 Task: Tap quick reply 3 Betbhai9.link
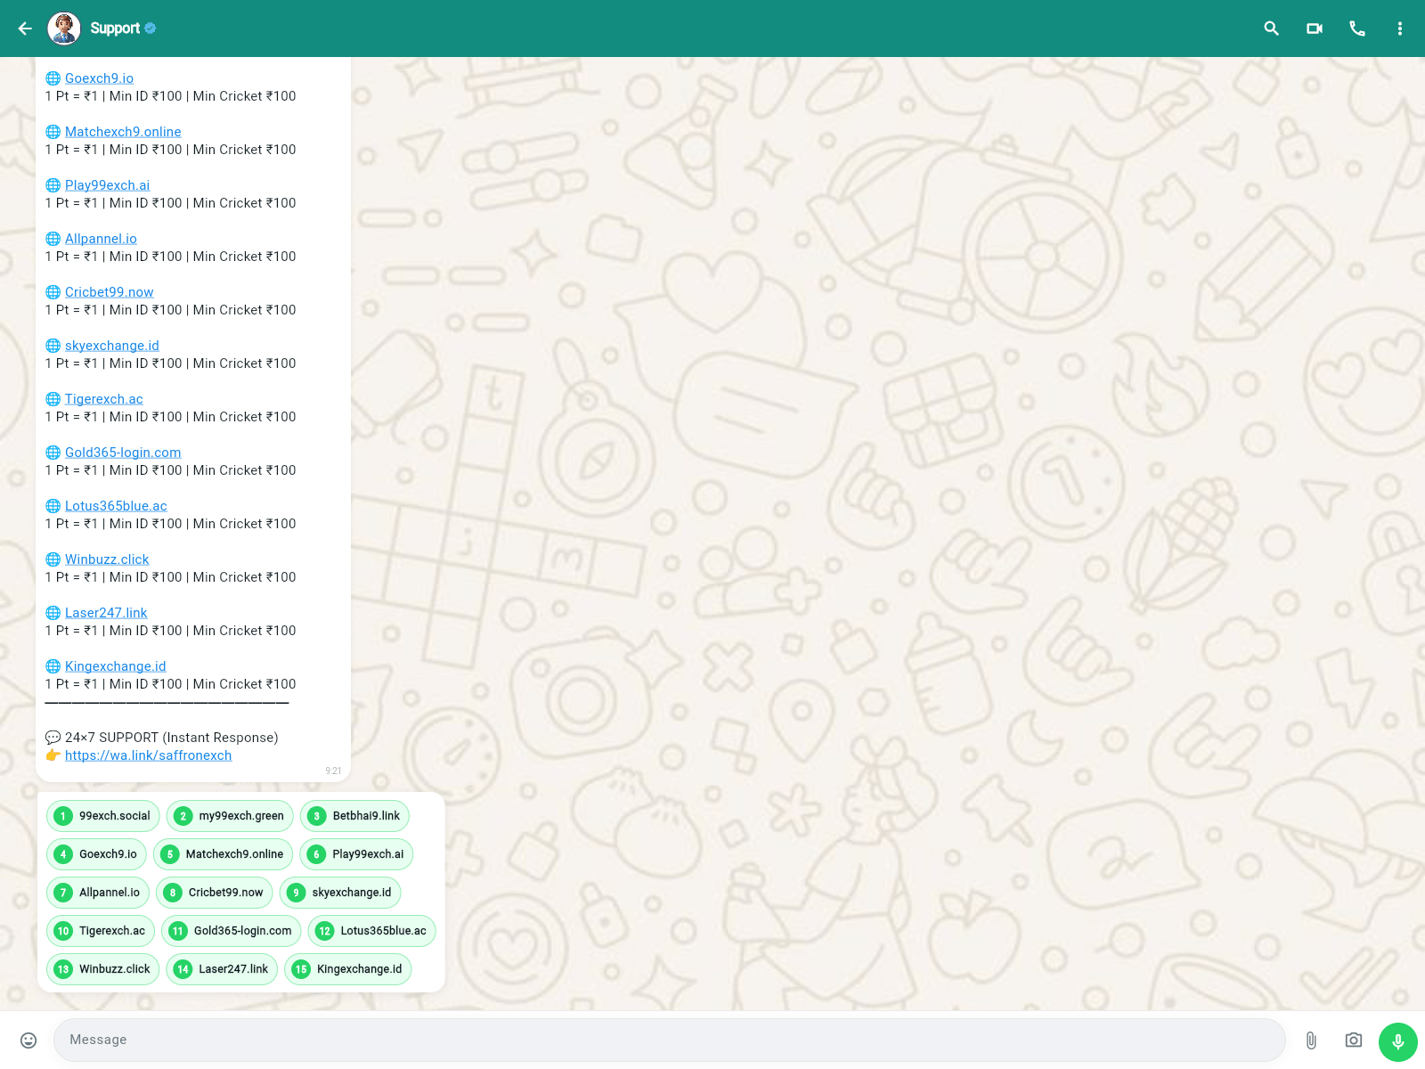(x=354, y=816)
